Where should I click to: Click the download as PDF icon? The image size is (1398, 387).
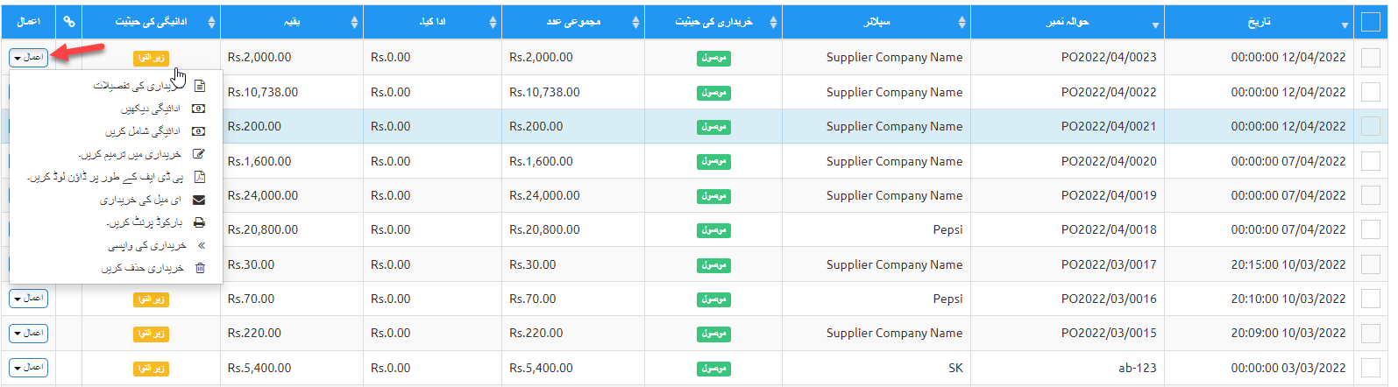200,177
